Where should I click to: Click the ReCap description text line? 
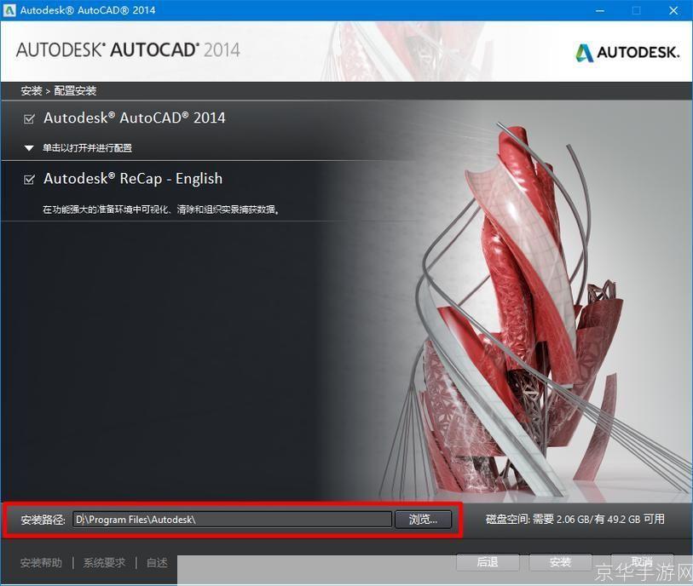pyautogui.click(x=161, y=210)
